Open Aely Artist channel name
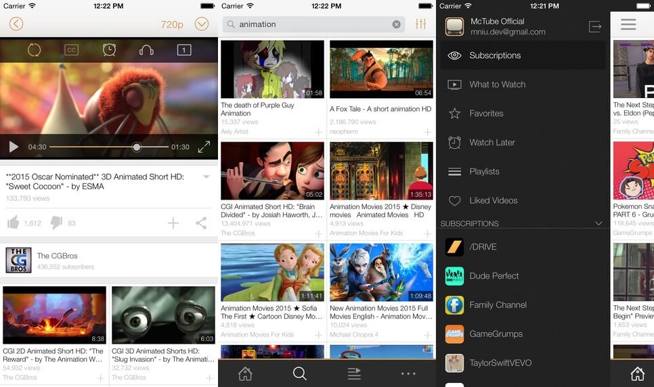The width and height of the screenshot is (654, 387). click(x=234, y=131)
